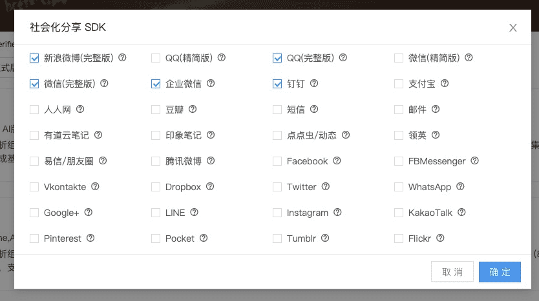
Task: Click help icon beside 支付宝
Action: click(x=445, y=83)
